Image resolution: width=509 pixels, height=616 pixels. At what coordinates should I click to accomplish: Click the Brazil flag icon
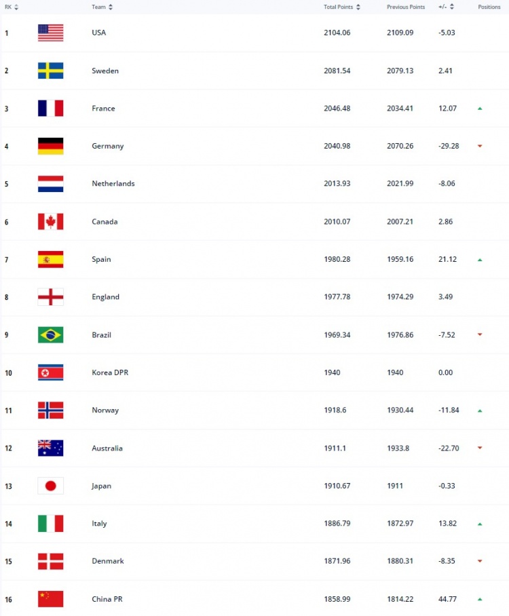coord(50,334)
